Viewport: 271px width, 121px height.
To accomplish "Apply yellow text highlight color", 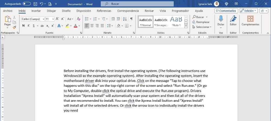I will pos(67,26).
